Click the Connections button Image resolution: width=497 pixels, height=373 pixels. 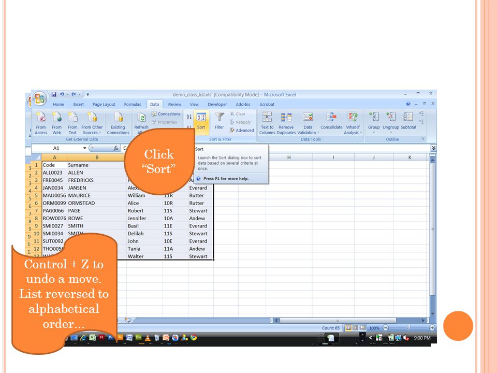point(166,114)
